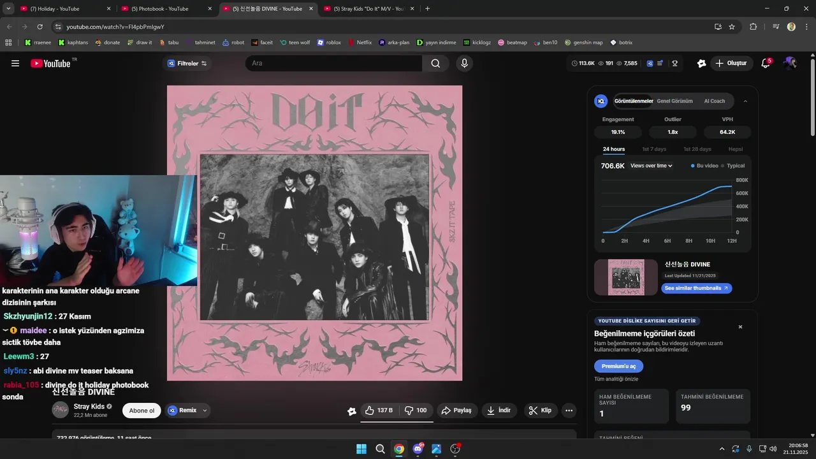
Task: Open the faceit bookmark
Action: 262,43
